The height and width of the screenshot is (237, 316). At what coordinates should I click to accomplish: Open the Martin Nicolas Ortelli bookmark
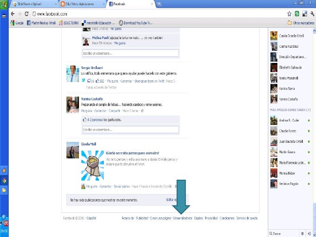click(x=41, y=23)
